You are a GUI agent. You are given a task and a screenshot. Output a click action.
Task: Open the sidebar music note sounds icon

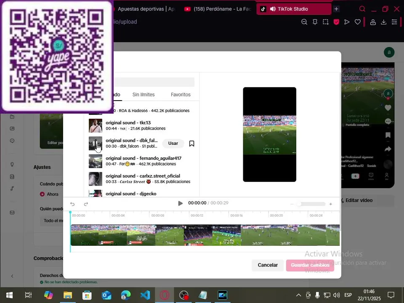tap(12, 189)
